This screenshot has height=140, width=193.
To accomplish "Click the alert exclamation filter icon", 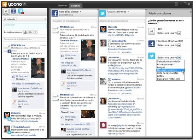I will 35,32.
